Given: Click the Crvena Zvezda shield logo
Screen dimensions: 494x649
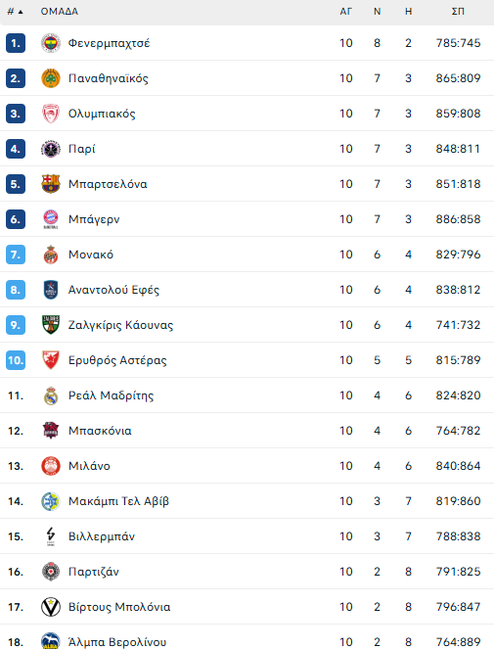Looking at the screenshot, I should pos(51,360).
